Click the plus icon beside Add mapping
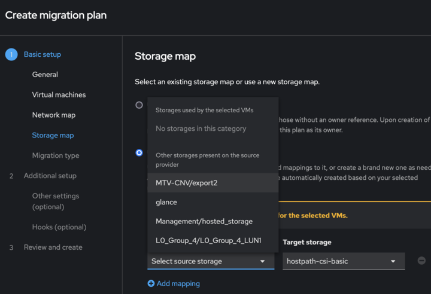 pos(151,284)
